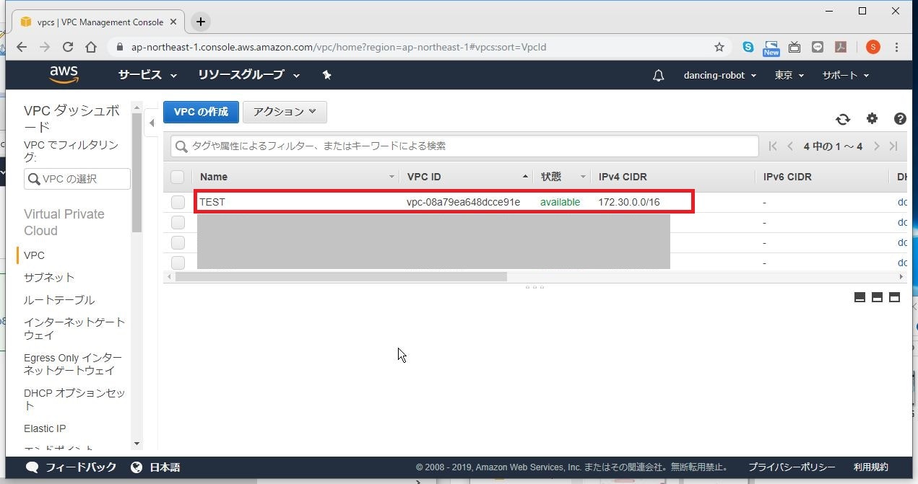Open the dancing-robot account dropdown
918x484 pixels.
pos(720,75)
